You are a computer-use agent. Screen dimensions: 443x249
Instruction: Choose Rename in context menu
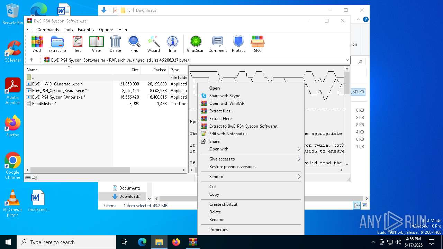click(251, 220)
